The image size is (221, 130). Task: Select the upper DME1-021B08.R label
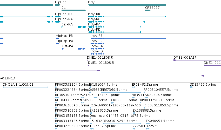coord(100,58)
